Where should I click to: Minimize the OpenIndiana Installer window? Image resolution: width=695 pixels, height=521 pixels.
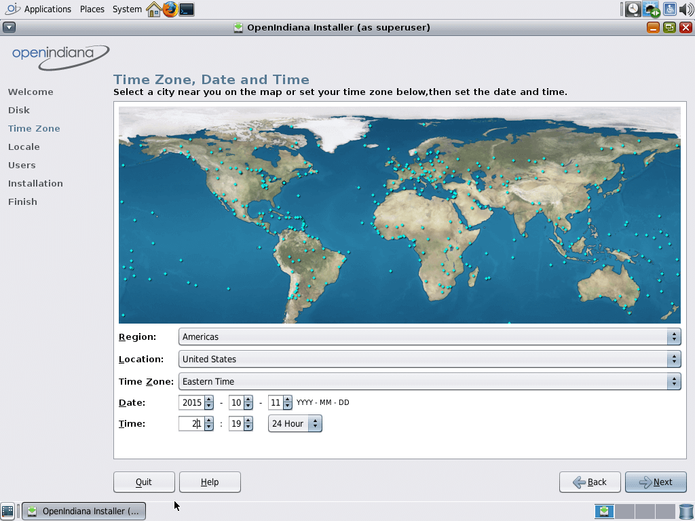click(653, 27)
